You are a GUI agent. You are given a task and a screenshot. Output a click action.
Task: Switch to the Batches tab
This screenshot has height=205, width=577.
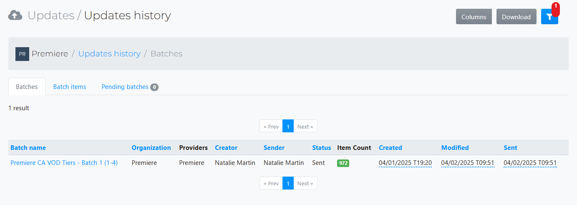27,87
